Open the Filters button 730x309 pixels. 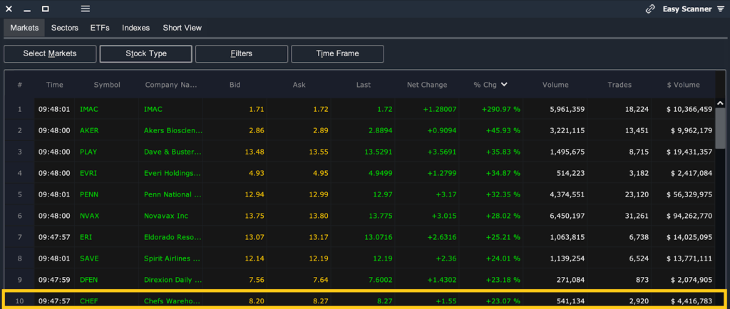point(242,53)
